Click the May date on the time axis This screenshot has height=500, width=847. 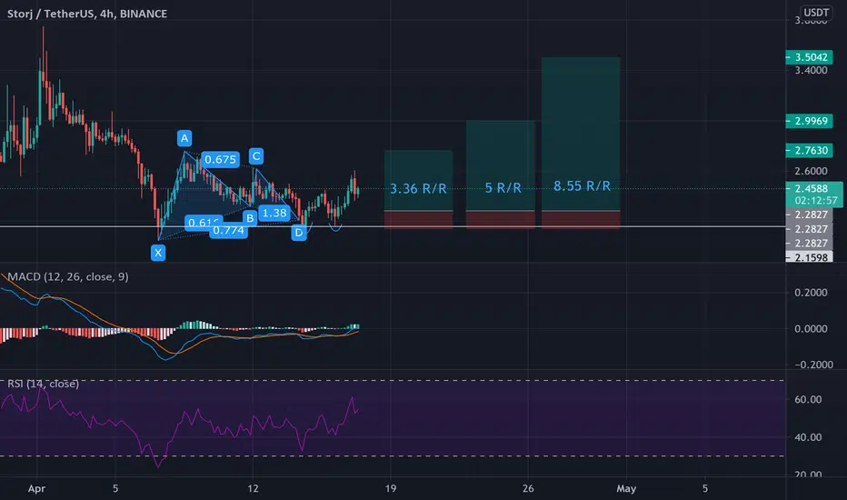(x=626, y=489)
